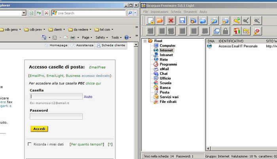
Task: Enable the Ricorda i miei dati checkbox
Action: click(x=30, y=144)
